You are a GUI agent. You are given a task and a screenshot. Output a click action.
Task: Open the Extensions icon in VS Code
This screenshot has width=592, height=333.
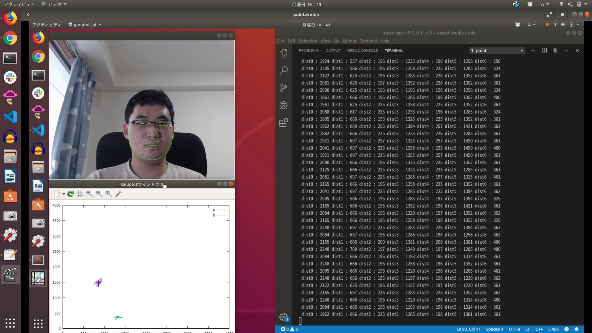click(x=283, y=123)
